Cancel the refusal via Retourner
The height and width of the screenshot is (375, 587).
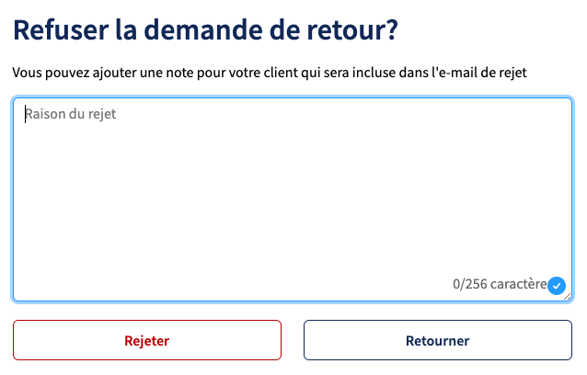tap(438, 340)
